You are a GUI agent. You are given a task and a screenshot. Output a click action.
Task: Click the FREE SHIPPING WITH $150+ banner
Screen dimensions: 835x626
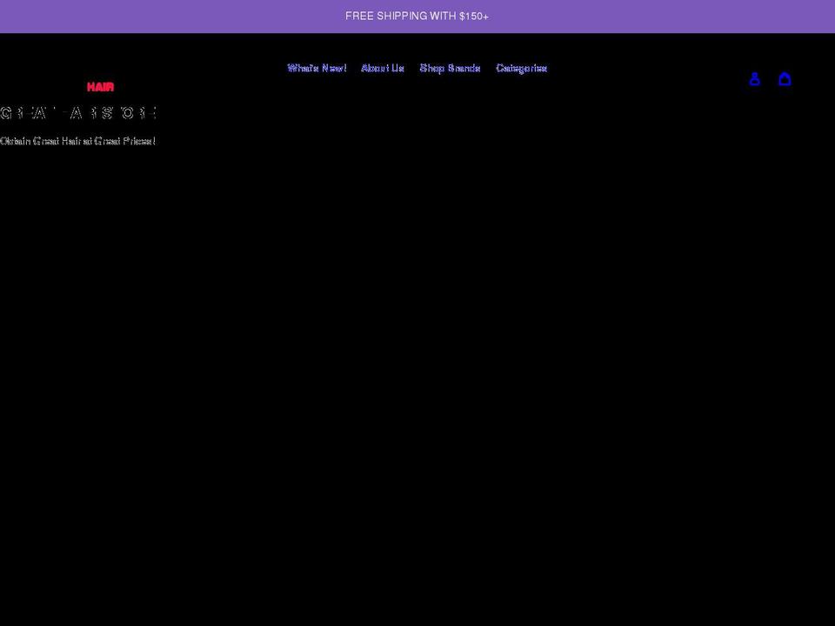(417, 16)
